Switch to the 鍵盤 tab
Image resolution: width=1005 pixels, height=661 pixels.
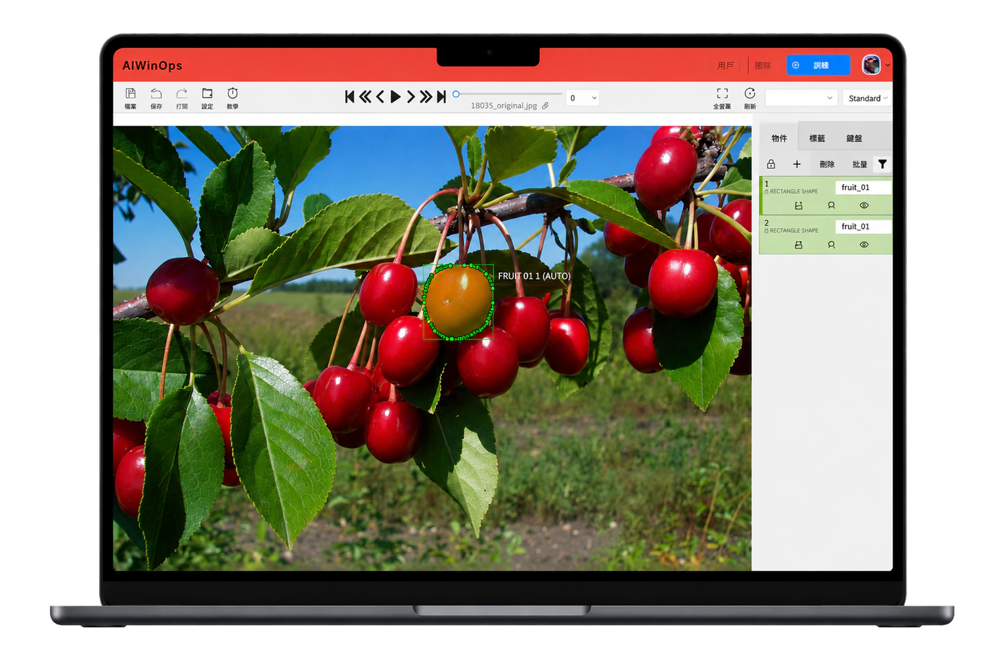854,138
